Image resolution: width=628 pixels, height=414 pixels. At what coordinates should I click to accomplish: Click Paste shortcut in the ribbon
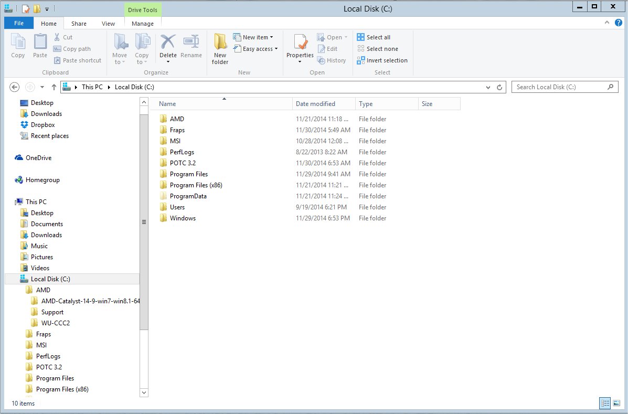78,60
